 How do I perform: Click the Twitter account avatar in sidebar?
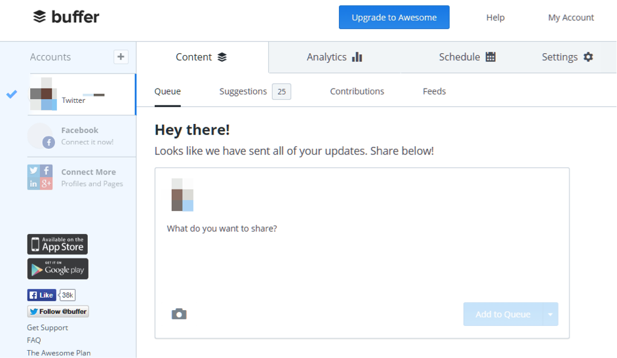(x=44, y=94)
